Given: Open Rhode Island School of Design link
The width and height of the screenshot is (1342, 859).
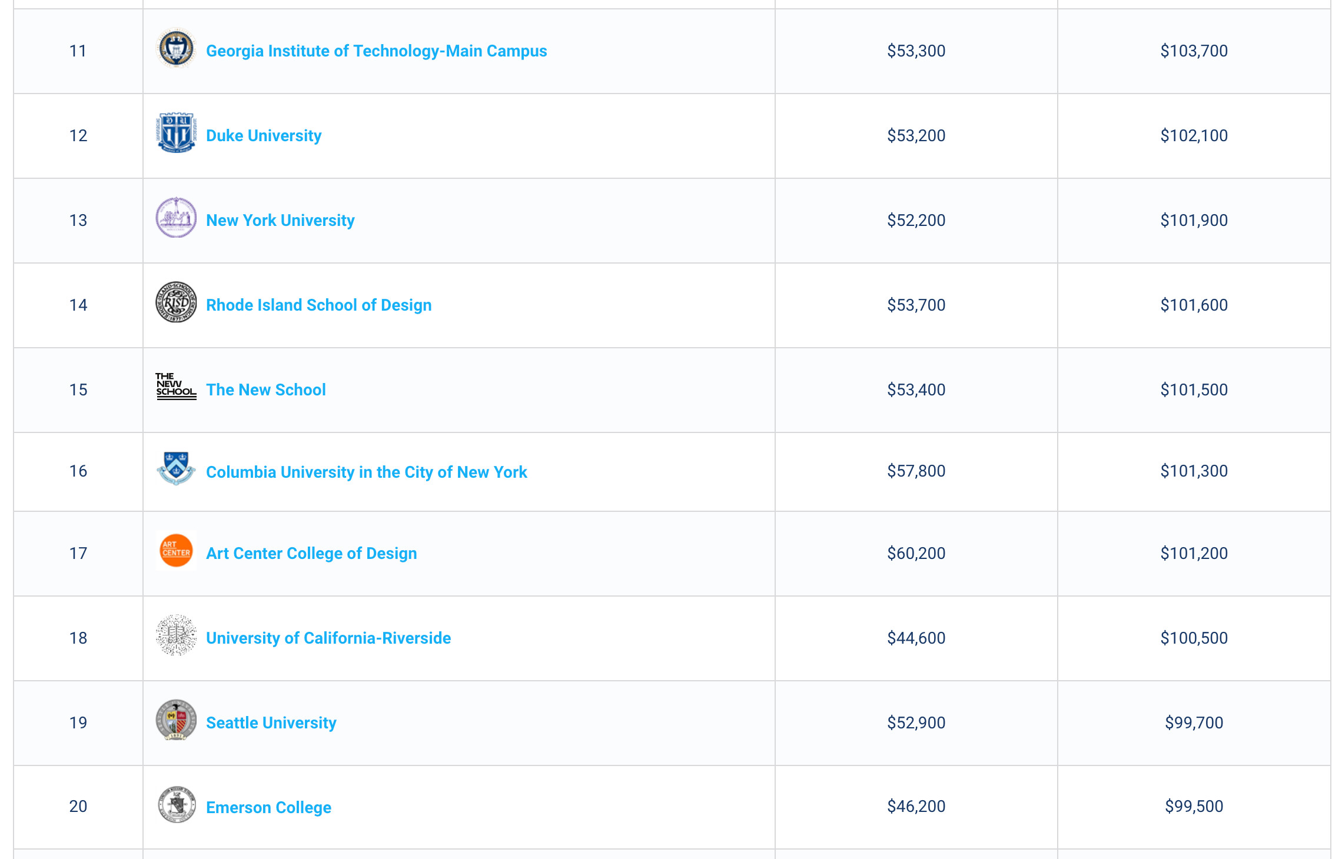Looking at the screenshot, I should click(318, 305).
